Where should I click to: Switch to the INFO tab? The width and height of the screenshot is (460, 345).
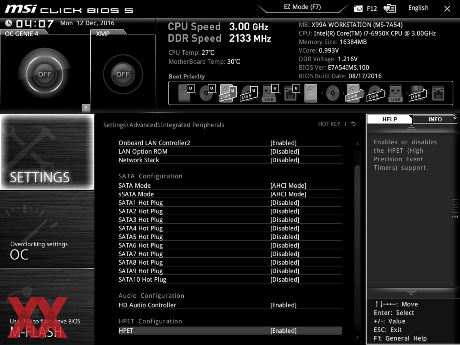click(435, 119)
